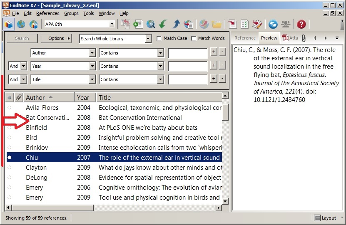The width and height of the screenshot is (346, 225).
Task: Click the Local Library Mode icon
Action: point(9,24)
